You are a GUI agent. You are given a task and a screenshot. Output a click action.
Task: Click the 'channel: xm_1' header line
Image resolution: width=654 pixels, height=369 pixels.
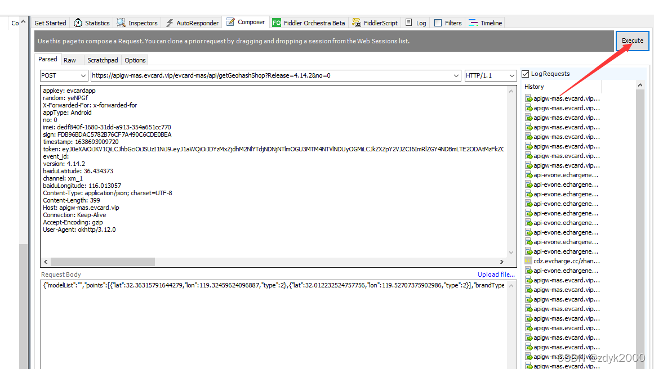[x=63, y=178]
